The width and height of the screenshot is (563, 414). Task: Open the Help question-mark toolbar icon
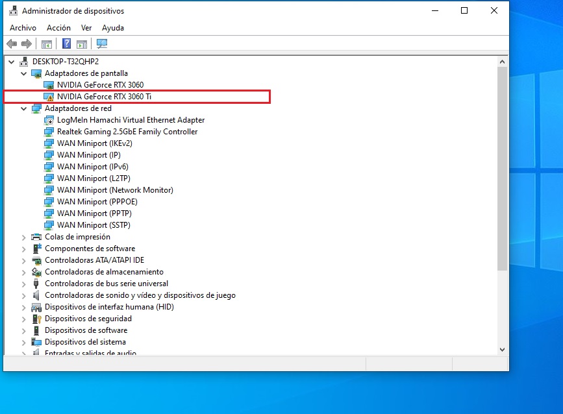66,43
